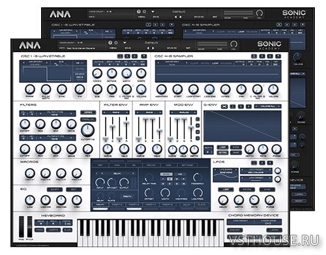Select oscillator 3 button in OSC 1-3 Wavetable
Screen dimensions: 326x255
click(135, 56)
